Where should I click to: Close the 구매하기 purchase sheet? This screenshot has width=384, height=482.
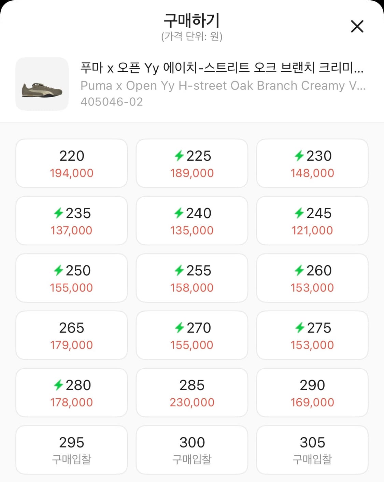click(x=357, y=26)
